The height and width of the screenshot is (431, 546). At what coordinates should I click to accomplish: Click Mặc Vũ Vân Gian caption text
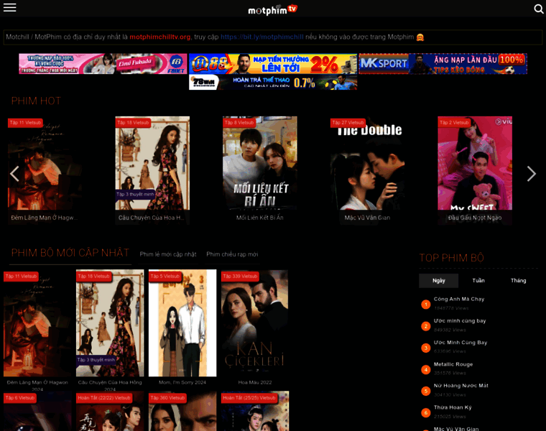click(367, 218)
